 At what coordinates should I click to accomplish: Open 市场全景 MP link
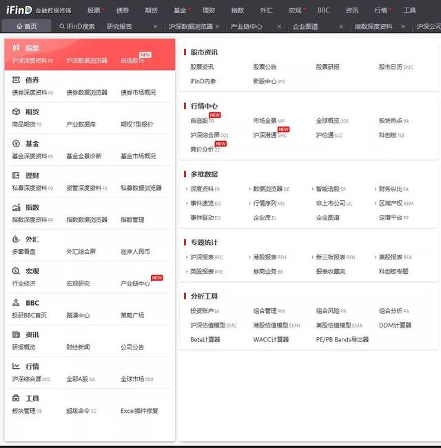click(269, 121)
